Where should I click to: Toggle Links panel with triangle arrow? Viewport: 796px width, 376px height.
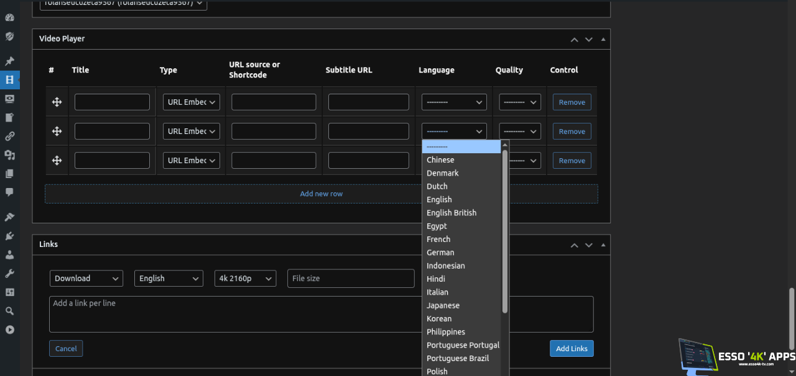[x=603, y=245]
